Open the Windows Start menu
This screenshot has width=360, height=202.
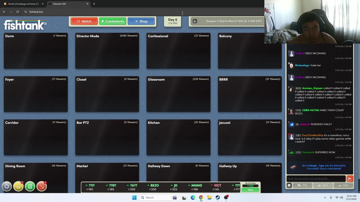pyautogui.click(x=134, y=198)
